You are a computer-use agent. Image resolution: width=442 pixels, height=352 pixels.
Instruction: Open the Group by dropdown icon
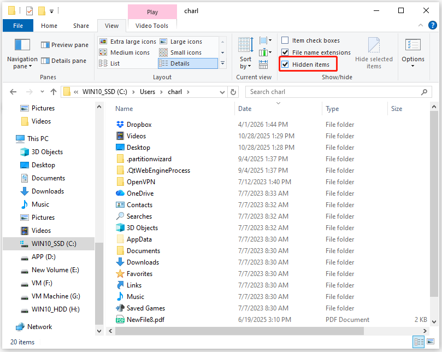(x=266, y=40)
